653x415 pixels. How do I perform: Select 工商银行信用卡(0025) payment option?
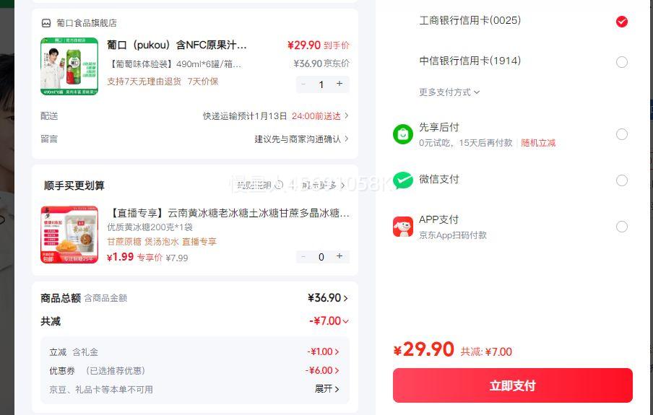click(622, 22)
